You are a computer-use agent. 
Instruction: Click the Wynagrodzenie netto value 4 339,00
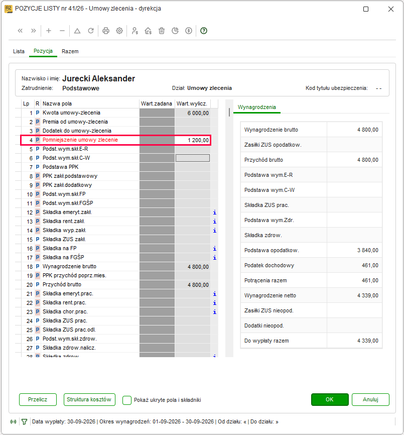(x=368, y=296)
